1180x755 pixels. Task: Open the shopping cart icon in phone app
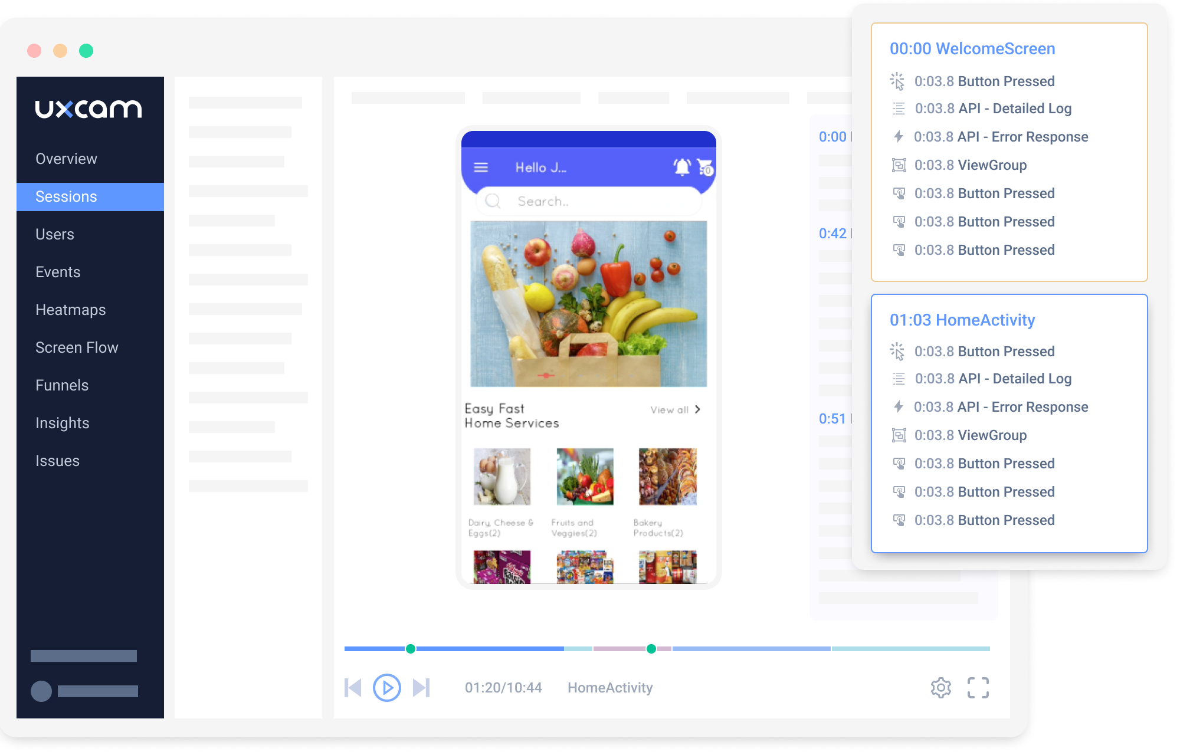(x=704, y=168)
